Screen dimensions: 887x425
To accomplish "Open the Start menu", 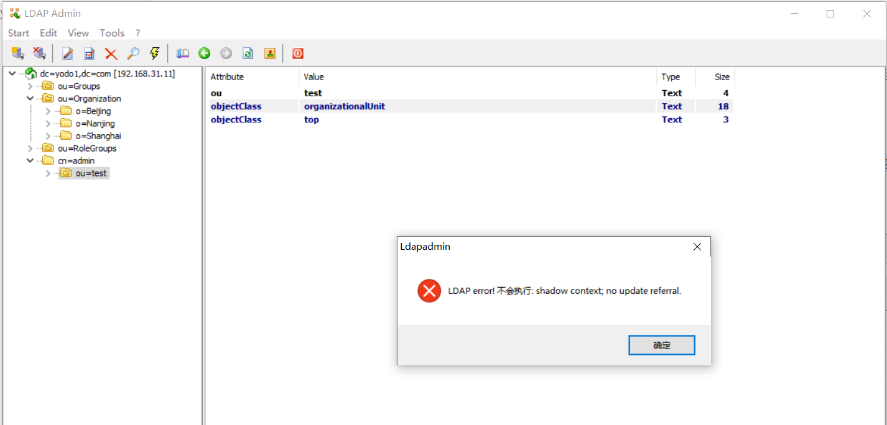I will coord(19,33).
